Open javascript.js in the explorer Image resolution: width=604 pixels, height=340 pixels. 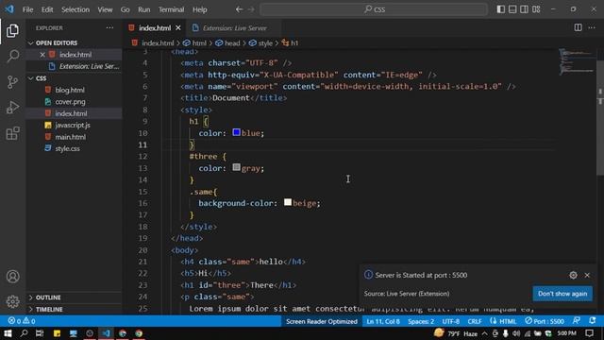(74, 125)
